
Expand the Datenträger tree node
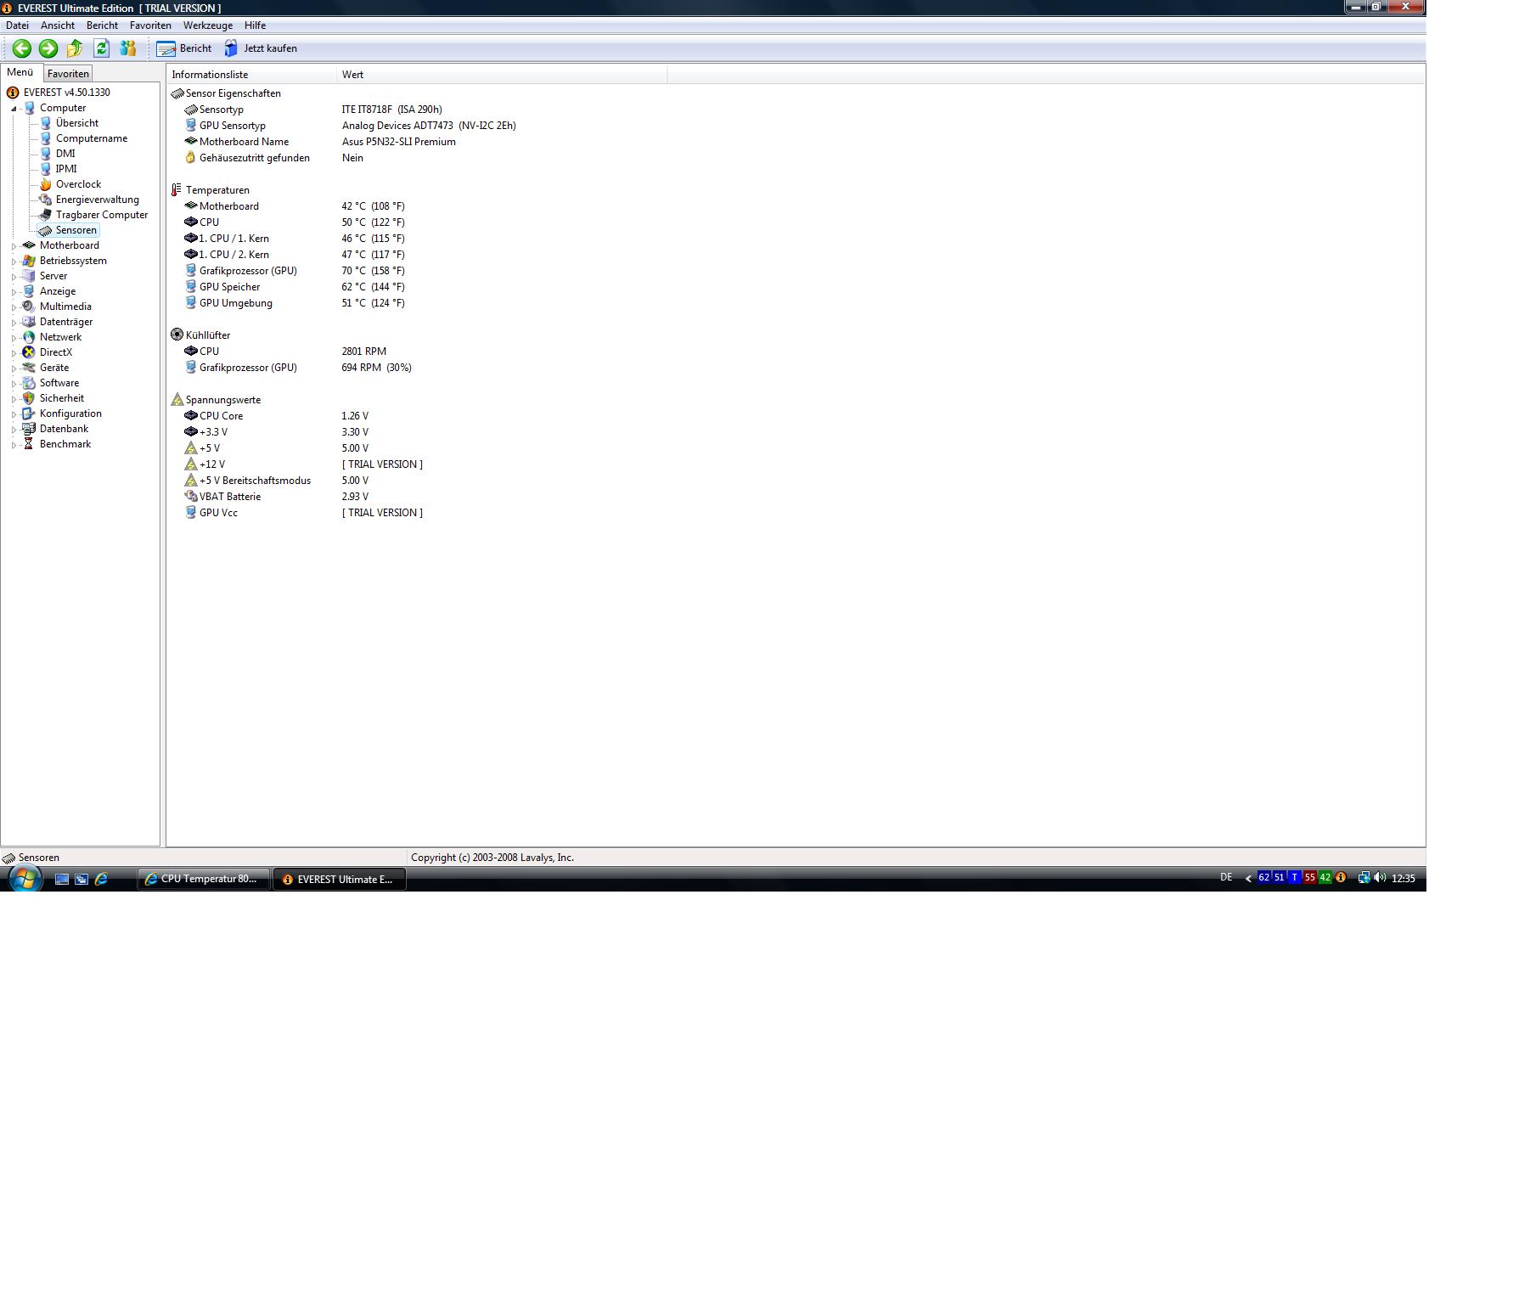(14, 323)
